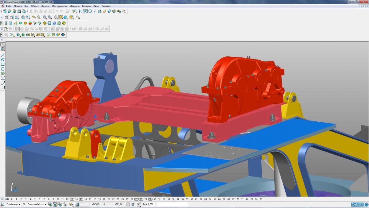Image resolution: width=369 pixels, height=208 pixels.
Task: Open the Модули menu
Action: point(86,6)
